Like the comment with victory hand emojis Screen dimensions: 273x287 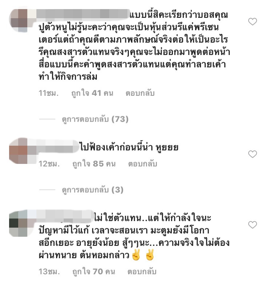point(253,225)
